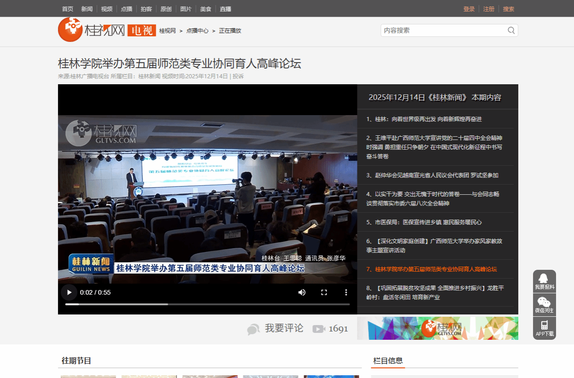
Task: Open 微信关注 WeChat sidebar icon
Action: [544, 304]
